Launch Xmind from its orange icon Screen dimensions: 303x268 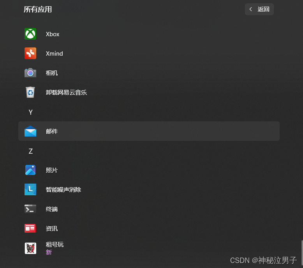[x=30, y=53]
